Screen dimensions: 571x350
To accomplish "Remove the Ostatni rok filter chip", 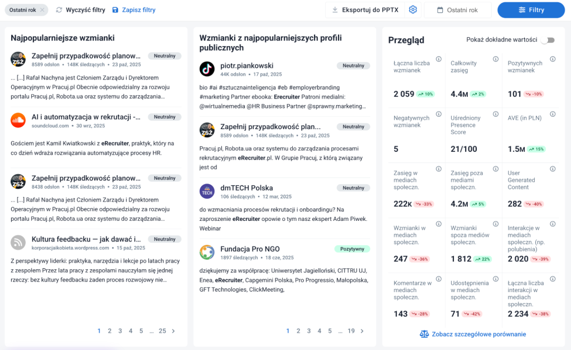I will tap(43, 10).
